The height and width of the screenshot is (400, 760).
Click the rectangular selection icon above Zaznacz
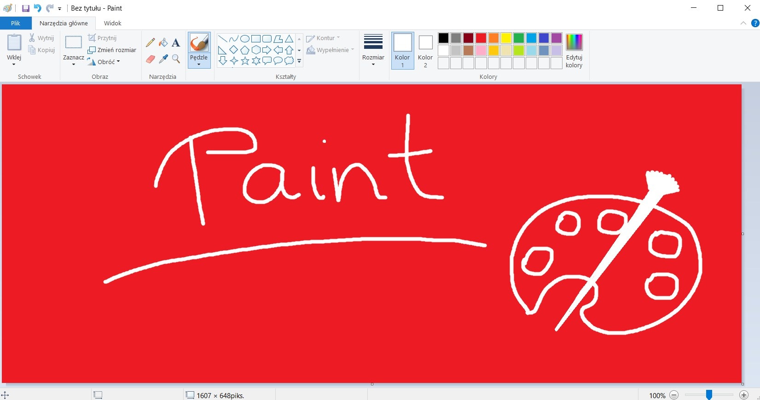(x=74, y=42)
